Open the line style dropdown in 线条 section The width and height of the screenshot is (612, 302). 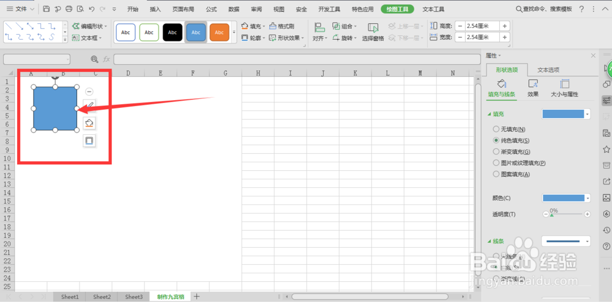588,241
